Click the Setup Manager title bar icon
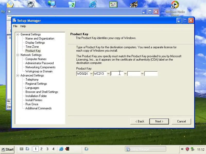Screen dimensions: 206x154 pos(14,21)
